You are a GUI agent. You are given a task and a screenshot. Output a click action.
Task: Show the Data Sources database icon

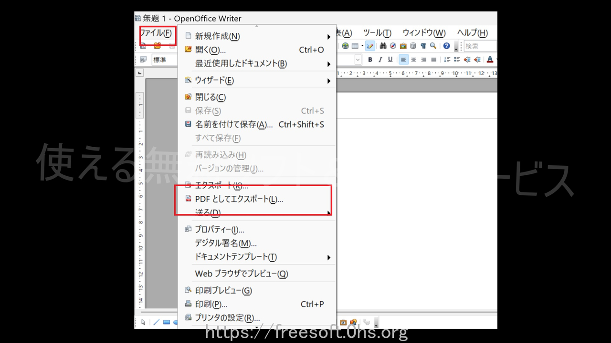click(412, 45)
